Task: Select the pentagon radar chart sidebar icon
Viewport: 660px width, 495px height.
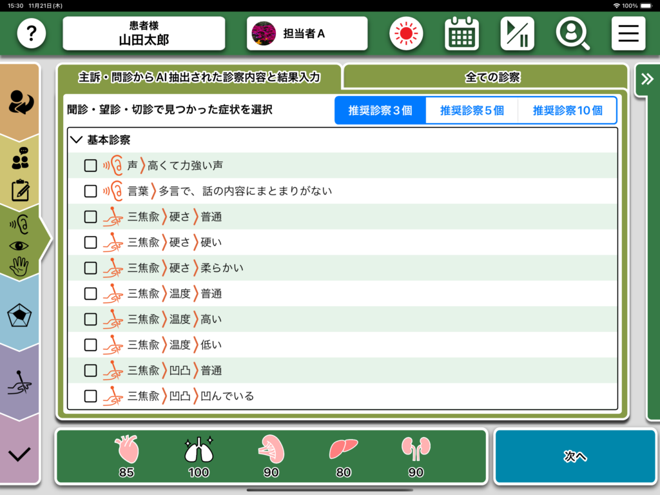Action: pos(19,316)
